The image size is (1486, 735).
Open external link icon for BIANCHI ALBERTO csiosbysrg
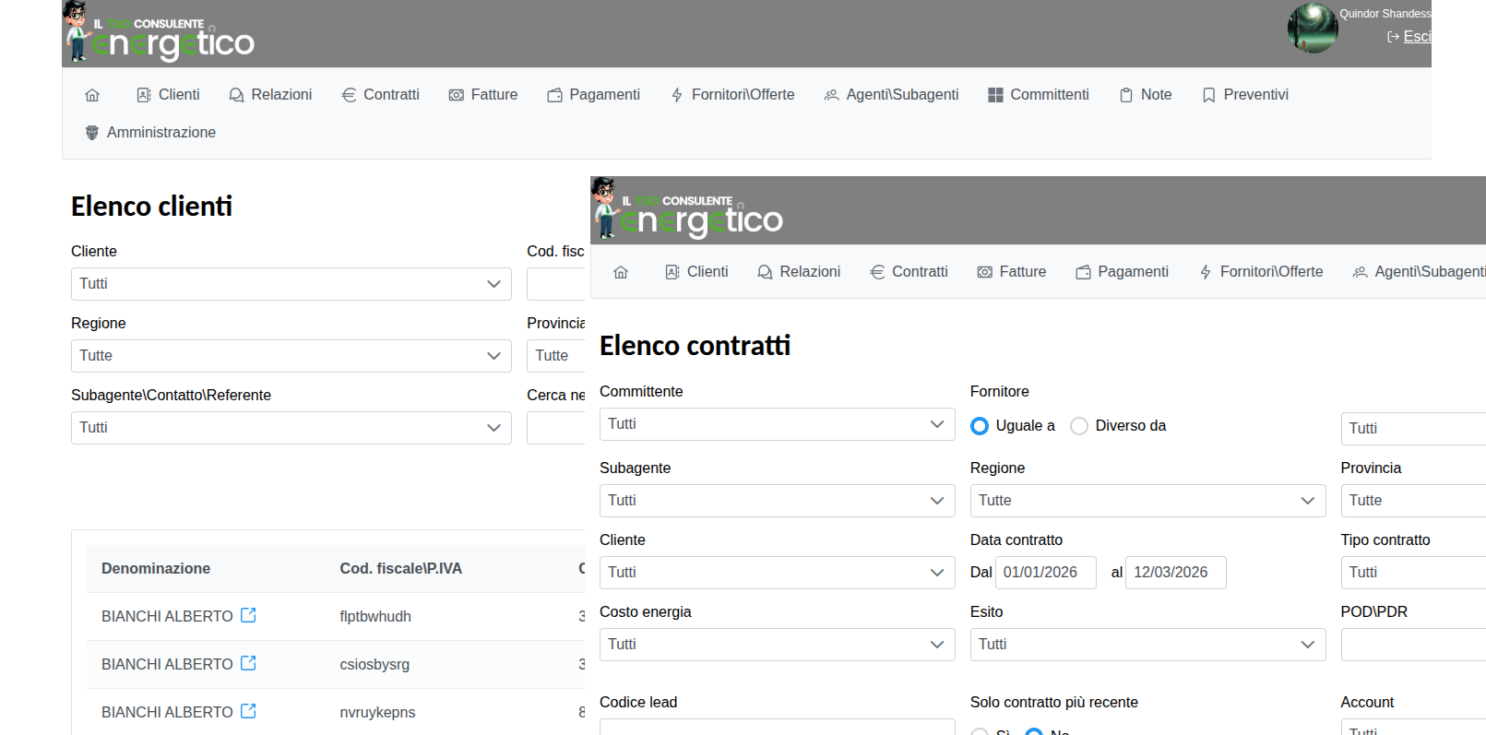pos(248,663)
